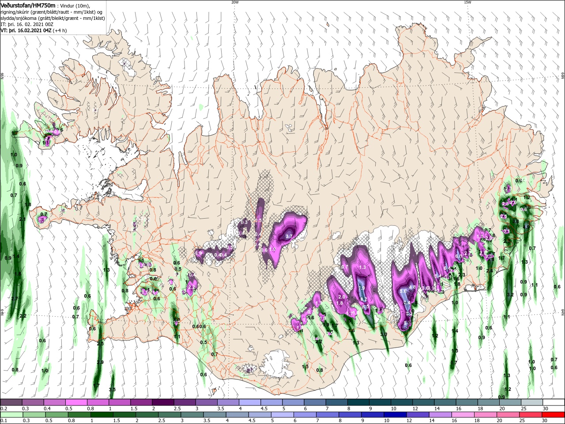The width and height of the screenshot is (565, 424).
Task: Click the 'VT: þri. 16.02.2021 04Z (+4 h)' line
Action: point(34,30)
